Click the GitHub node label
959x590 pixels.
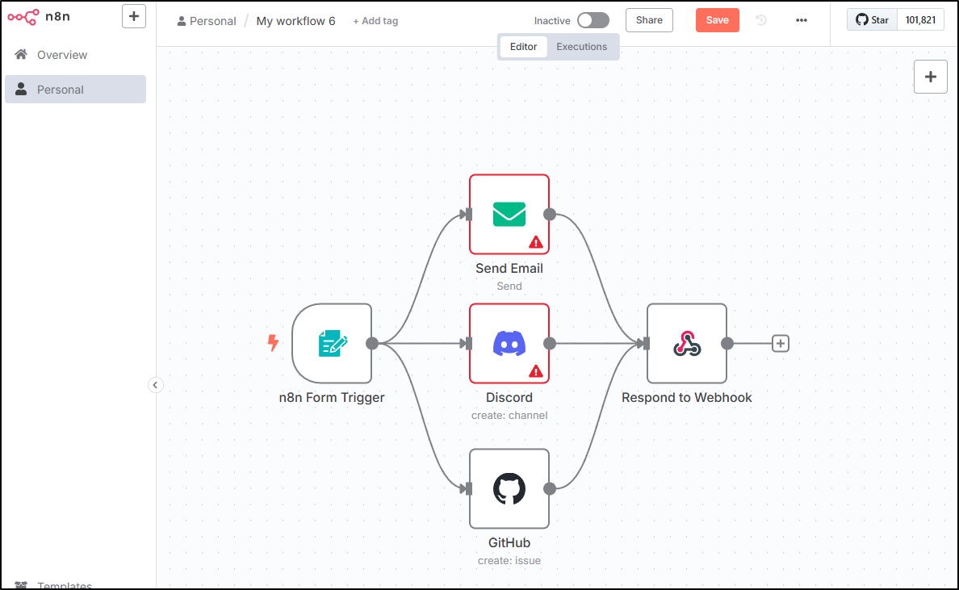coord(509,543)
